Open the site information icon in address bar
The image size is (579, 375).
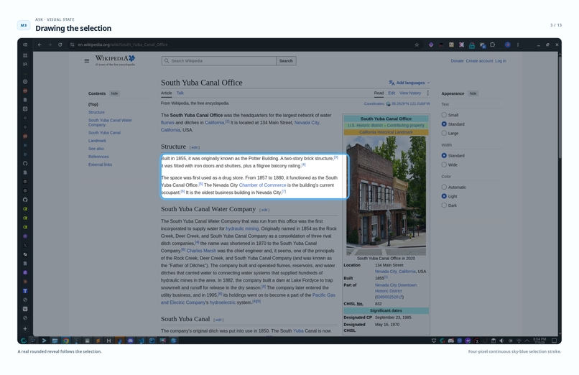72,45
